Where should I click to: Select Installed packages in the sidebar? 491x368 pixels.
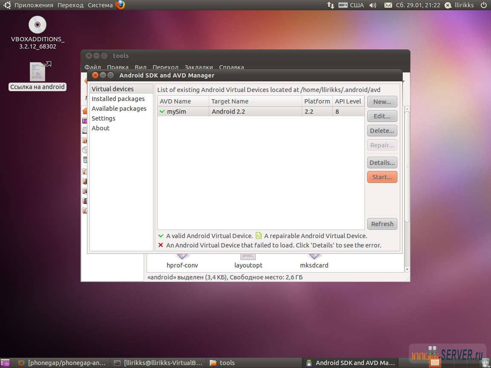click(121, 99)
